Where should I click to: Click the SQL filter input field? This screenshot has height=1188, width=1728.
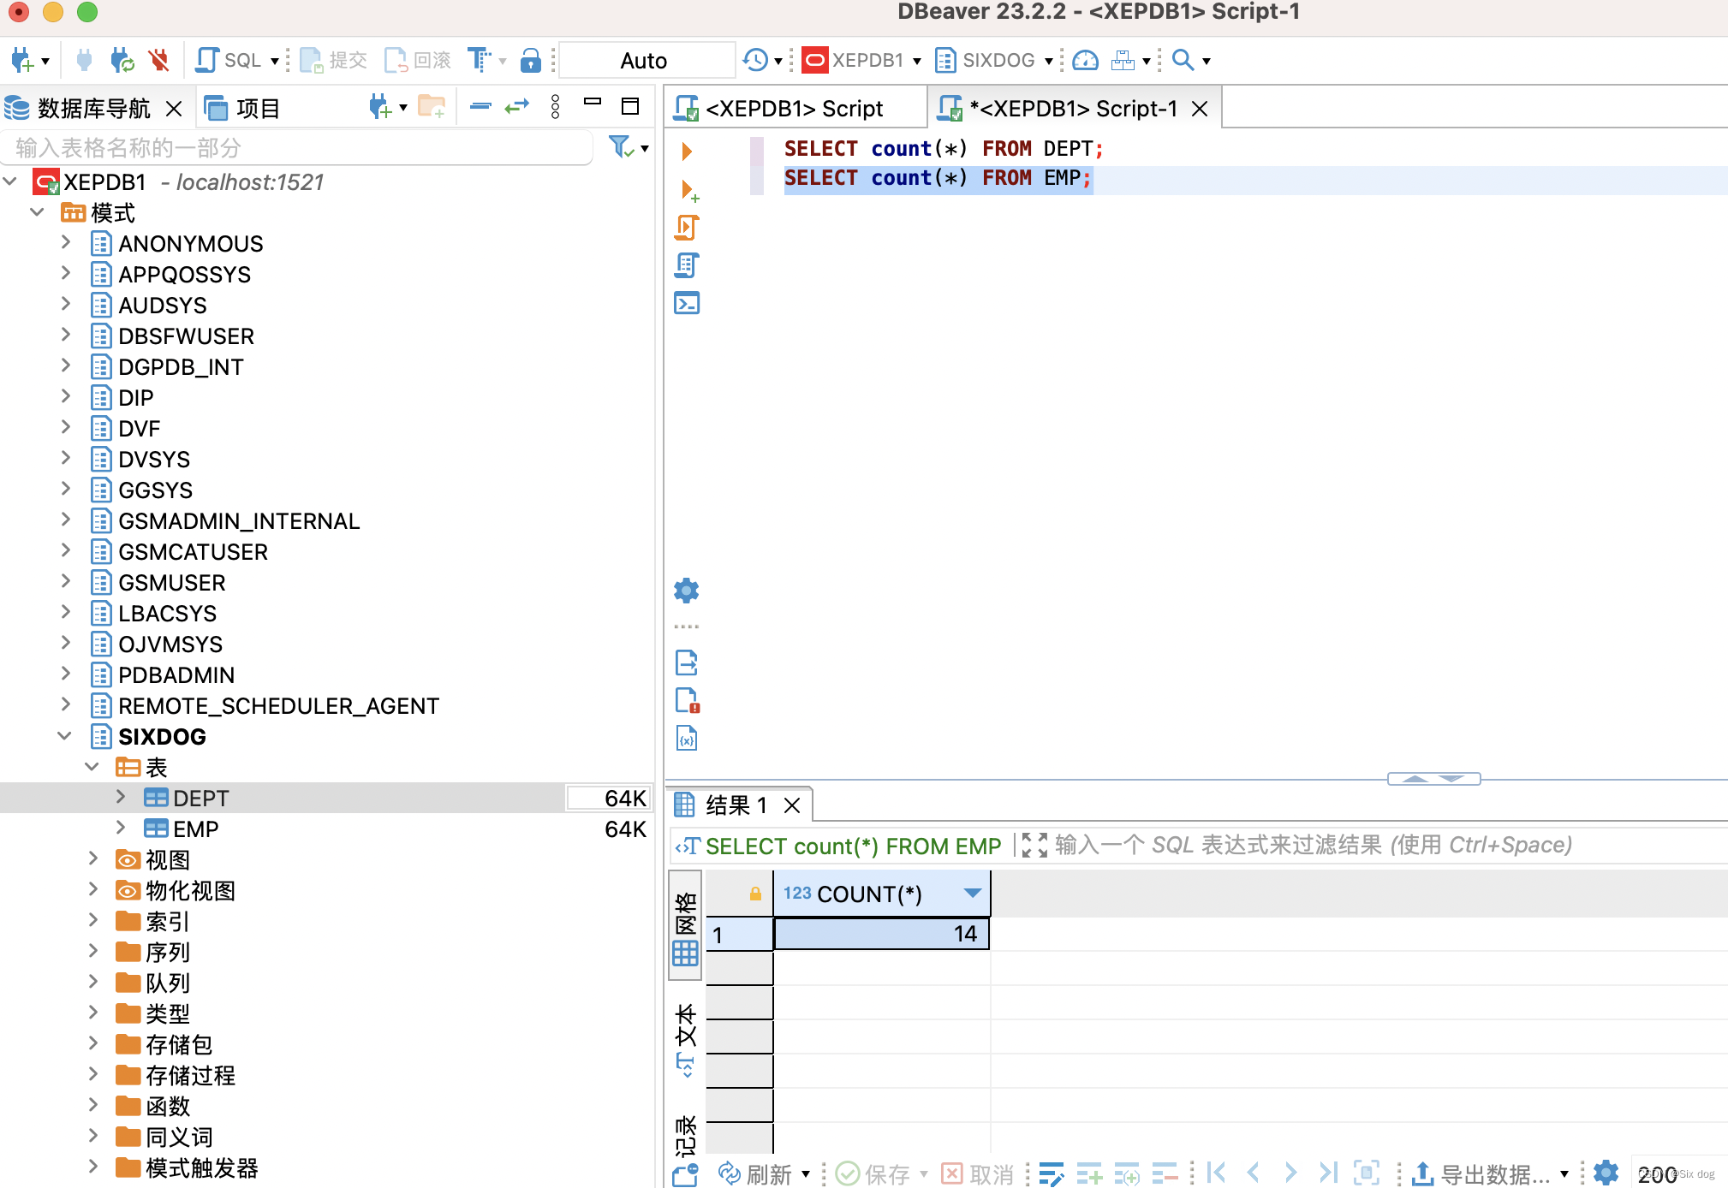1313,844
